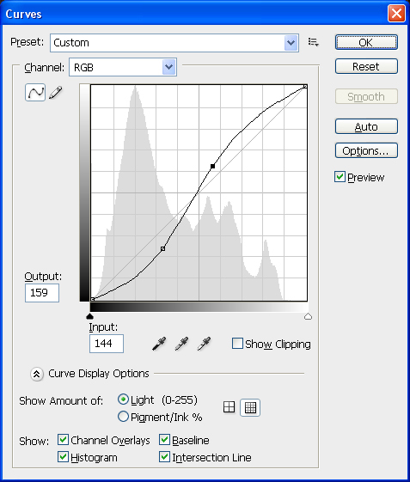Click the Auto button
This screenshot has height=482, width=410.
[x=366, y=126]
